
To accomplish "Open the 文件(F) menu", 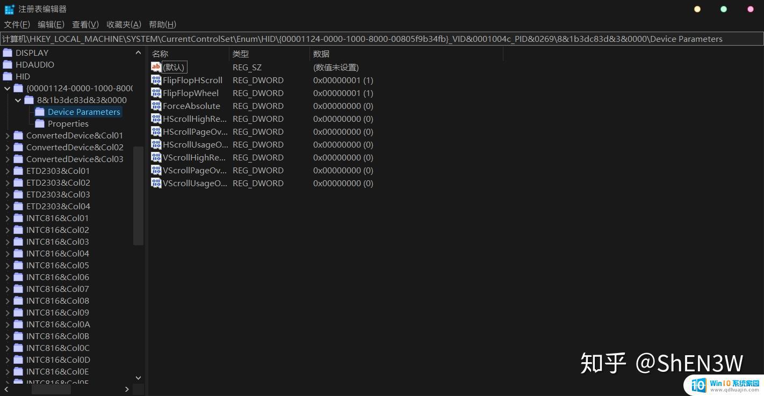I will click(x=17, y=25).
